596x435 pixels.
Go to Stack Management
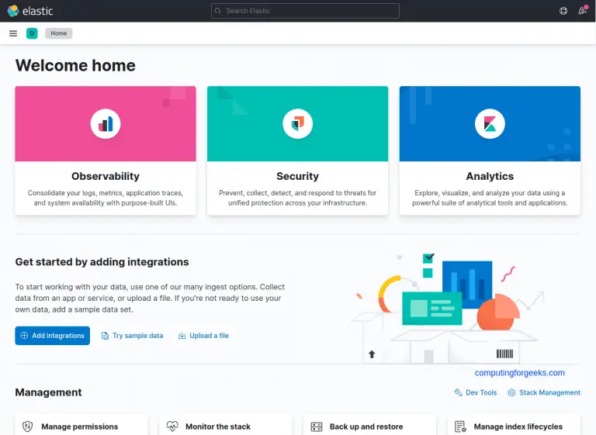[544, 392]
